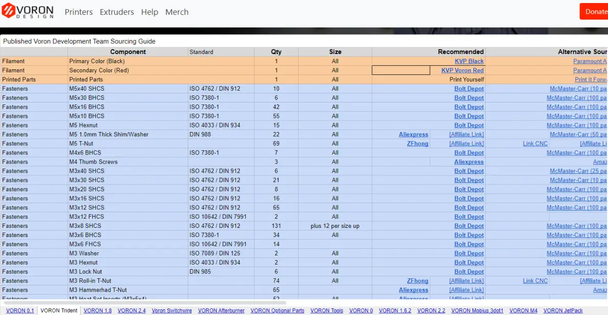The height and width of the screenshot is (315, 608).
Task: Click Affiliate Link in M5 Shim/Washer row
Action: pyautogui.click(x=466, y=135)
